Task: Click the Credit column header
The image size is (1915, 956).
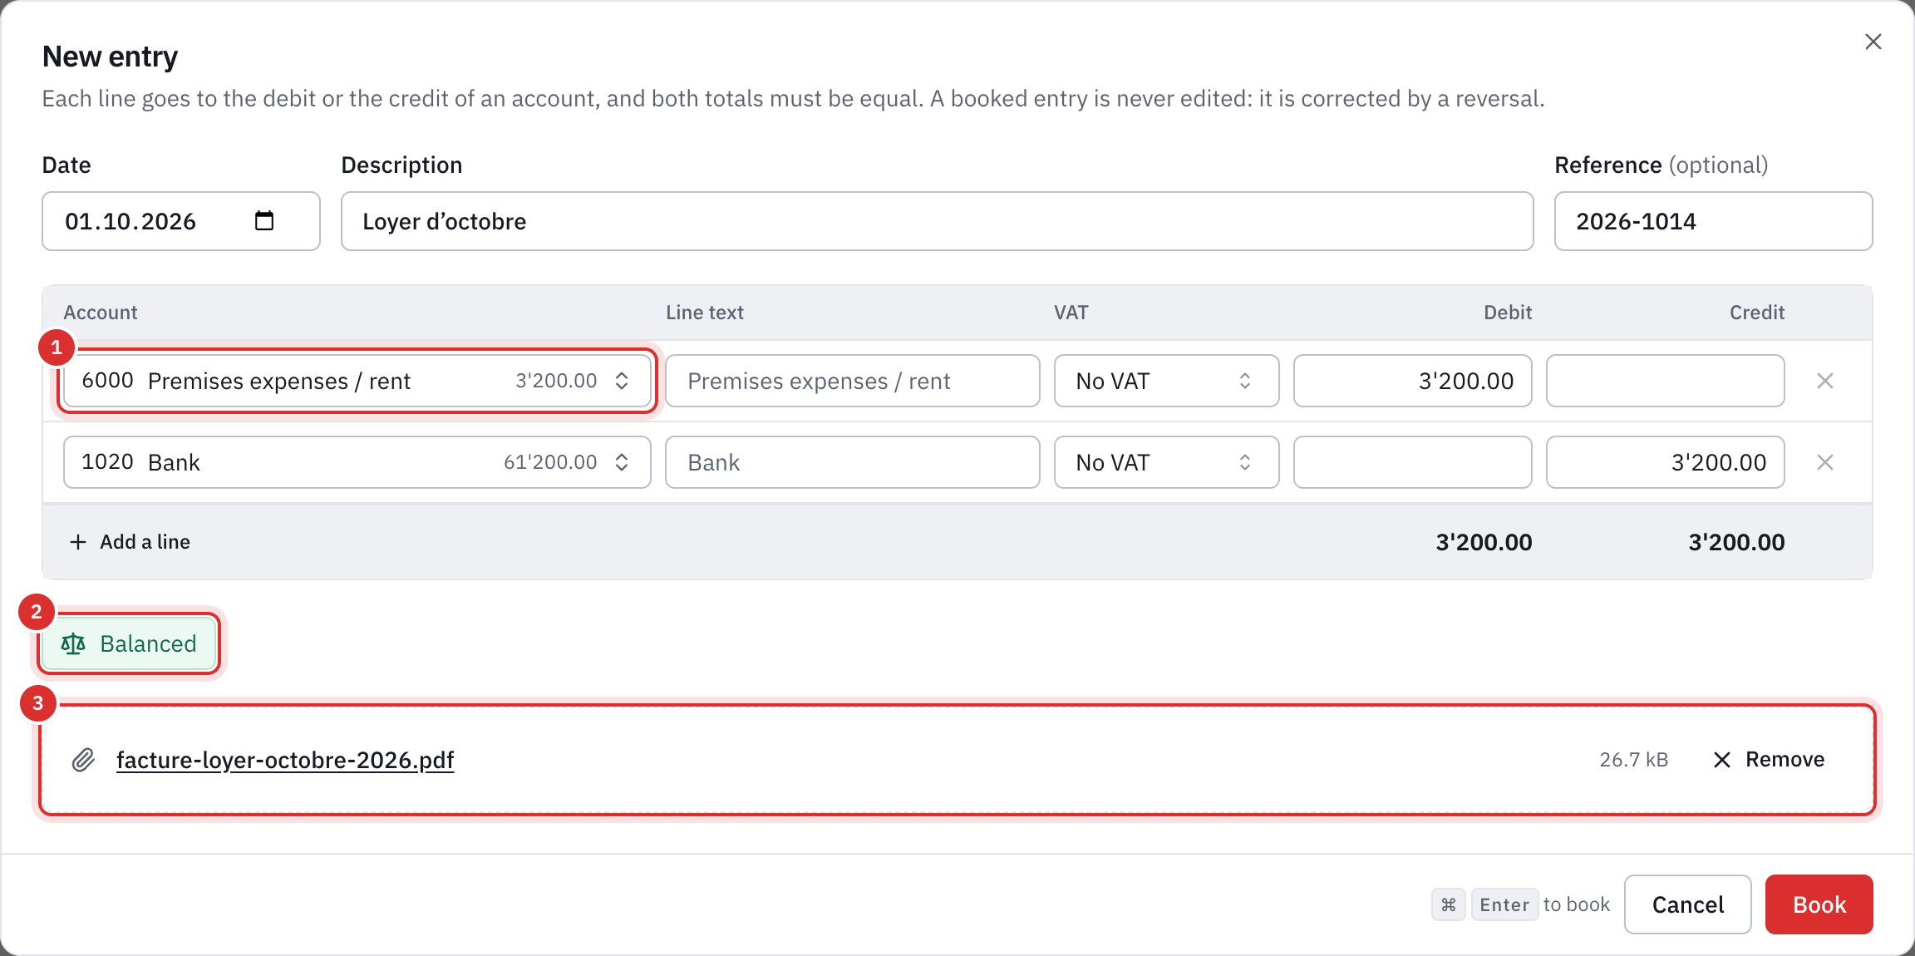Action: coord(1757,313)
